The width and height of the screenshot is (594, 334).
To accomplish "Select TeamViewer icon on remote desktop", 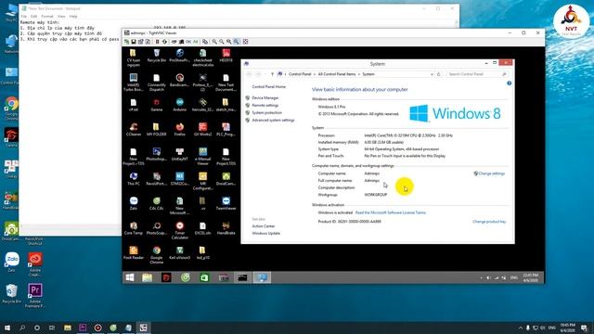I will [226, 203].
